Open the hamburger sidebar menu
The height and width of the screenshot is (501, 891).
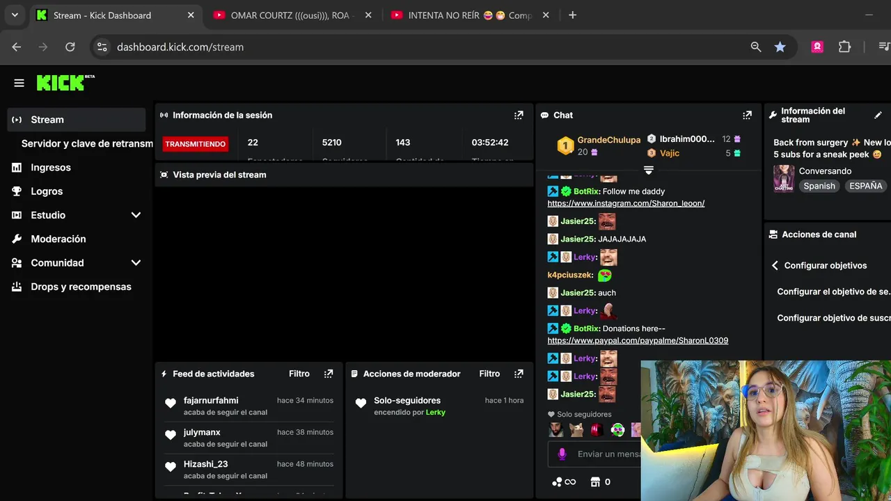pos(19,83)
